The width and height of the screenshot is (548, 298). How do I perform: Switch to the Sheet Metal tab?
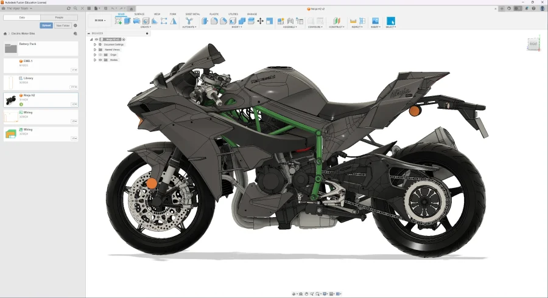click(192, 14)
